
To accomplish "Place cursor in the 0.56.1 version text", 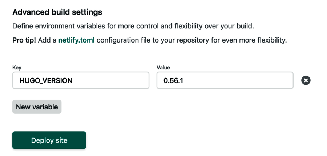I will click(173, 81).
